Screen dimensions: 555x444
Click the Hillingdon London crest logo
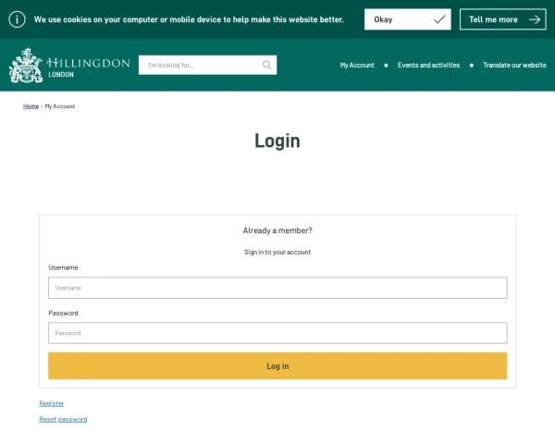coord(69,66)
